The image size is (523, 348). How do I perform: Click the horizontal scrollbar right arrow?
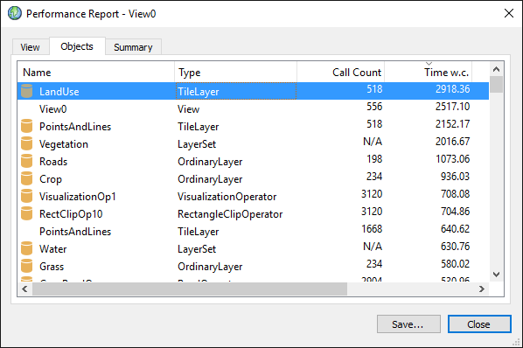click(x=482, y=289)
